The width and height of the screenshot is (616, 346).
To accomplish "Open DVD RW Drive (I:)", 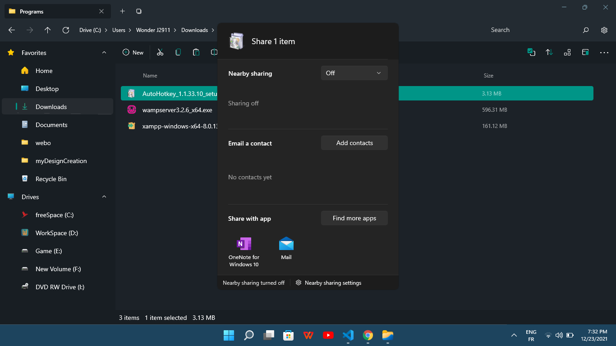I will point(57,287).
